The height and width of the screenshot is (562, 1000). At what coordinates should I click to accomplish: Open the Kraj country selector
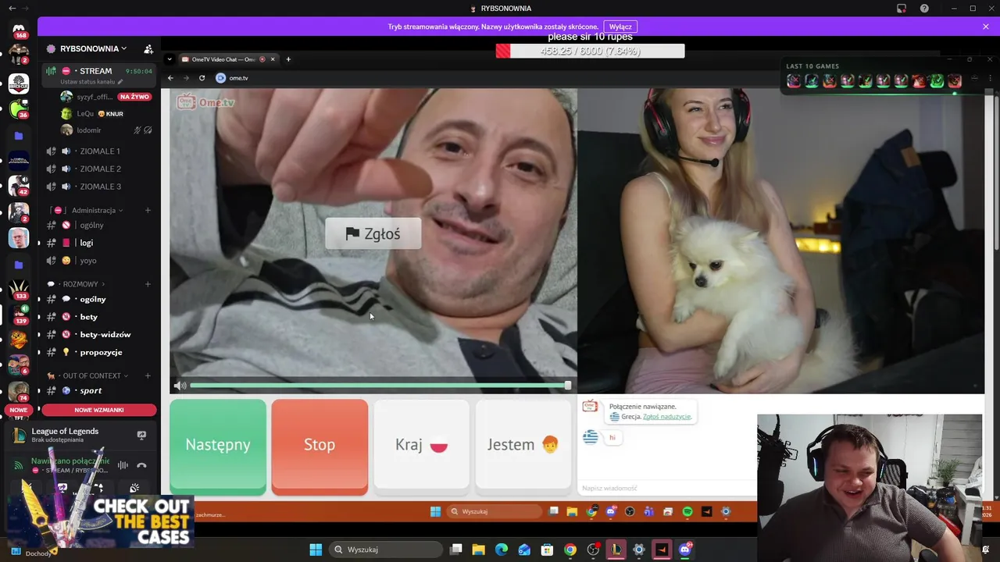pyautogui.click(x=422, y=446)
